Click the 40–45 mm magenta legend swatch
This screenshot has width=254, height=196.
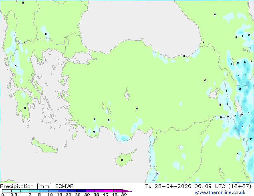pyautogui.click(x=109, y=191)
